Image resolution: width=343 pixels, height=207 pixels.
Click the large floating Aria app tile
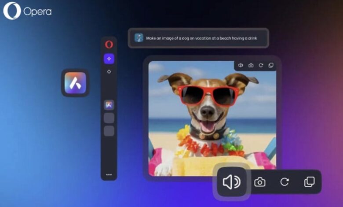click(x=75, y=83)
